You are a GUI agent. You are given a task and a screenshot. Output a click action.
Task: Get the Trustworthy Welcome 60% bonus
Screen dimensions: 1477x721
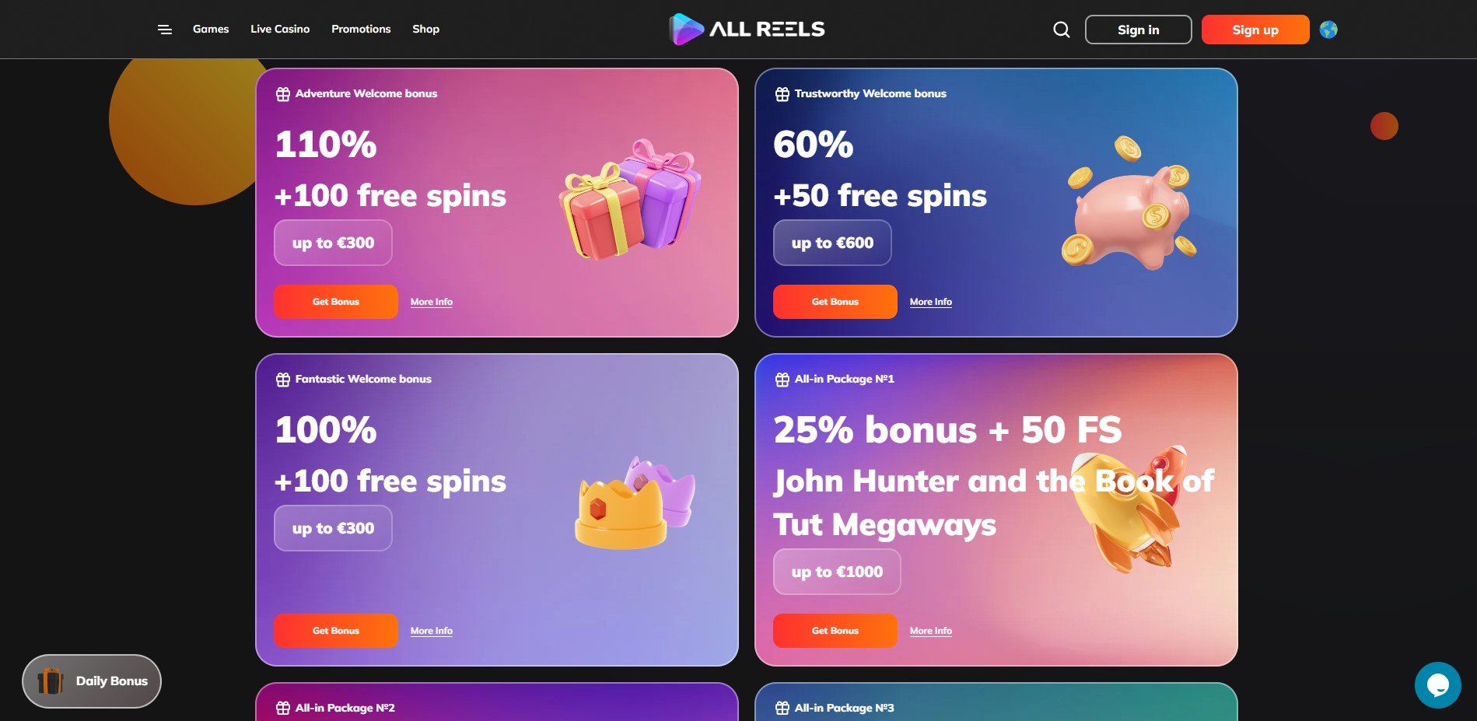coord(835,302)
